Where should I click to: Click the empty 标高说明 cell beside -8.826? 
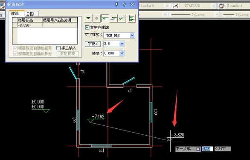[x=60, y=25]
